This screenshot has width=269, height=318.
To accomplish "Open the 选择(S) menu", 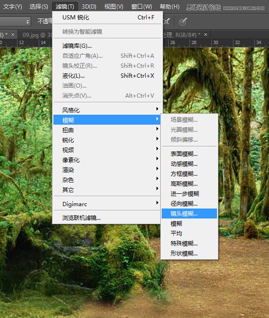I will (39, 7).
